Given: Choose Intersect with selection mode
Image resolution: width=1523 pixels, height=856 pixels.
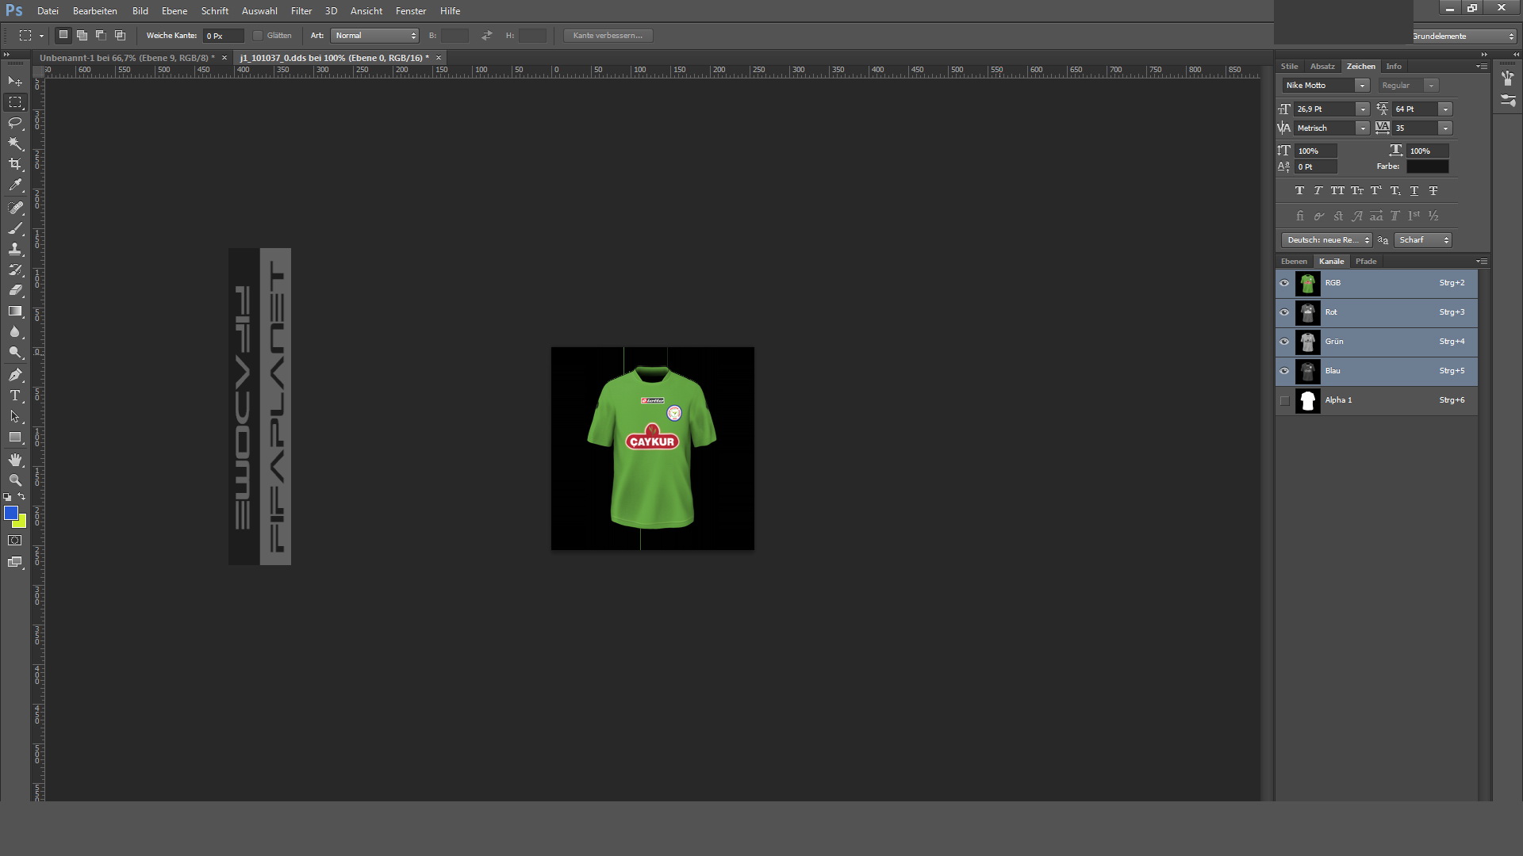Looking at the screenshot, I should point(120,36).
